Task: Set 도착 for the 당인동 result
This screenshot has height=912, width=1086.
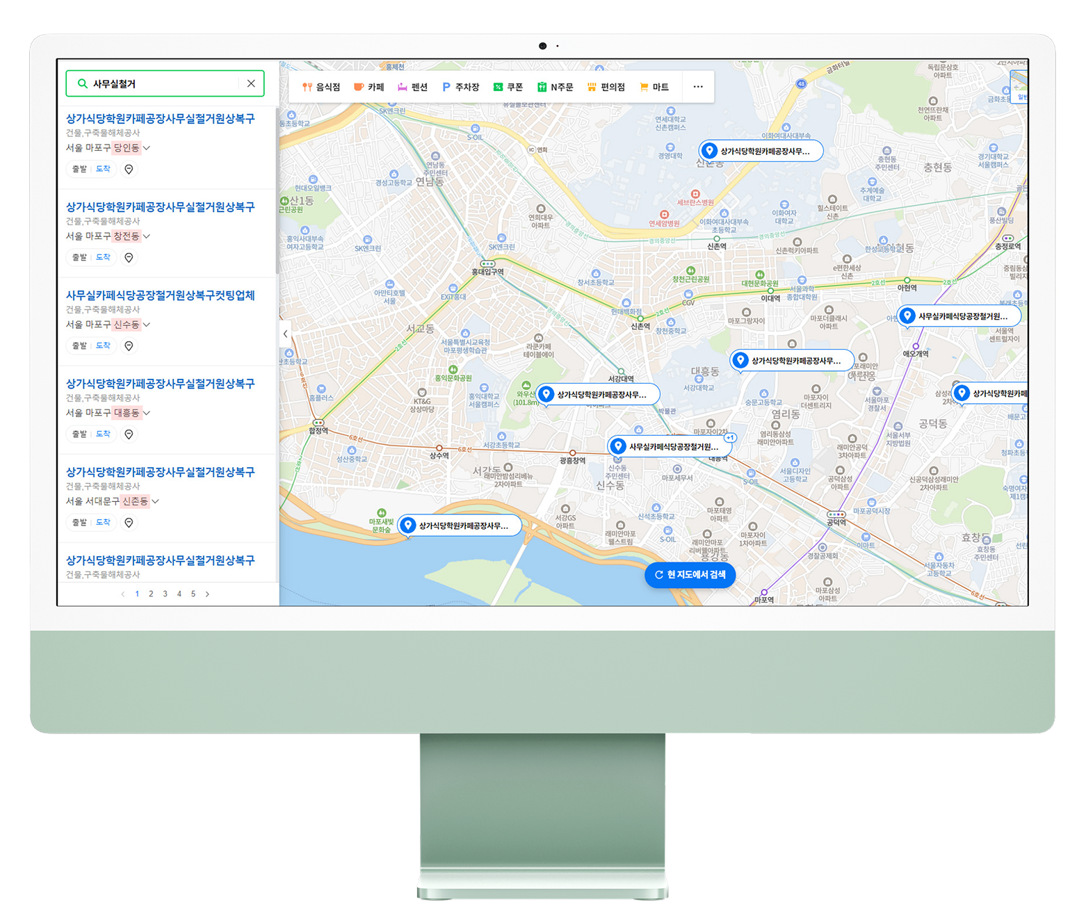Action: tap(103, 169)
